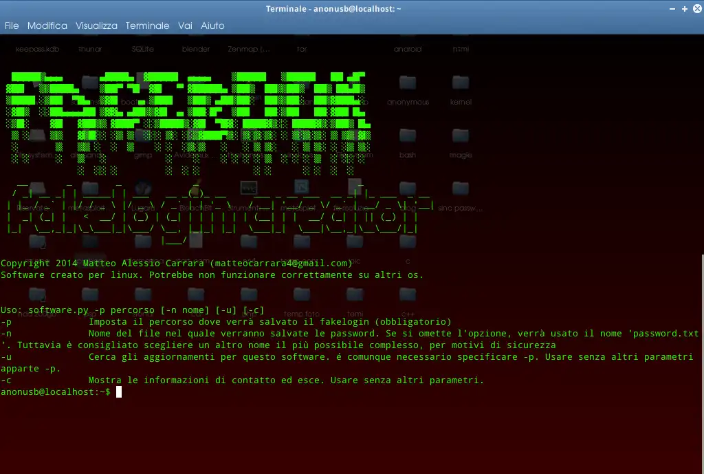704x474 pixels.
Task: Click the cursor block after the prompt
Action: click(x=119, y=391)
